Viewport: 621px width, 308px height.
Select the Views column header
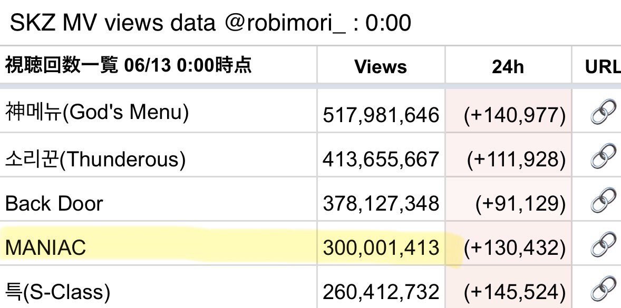pos(381,66)
